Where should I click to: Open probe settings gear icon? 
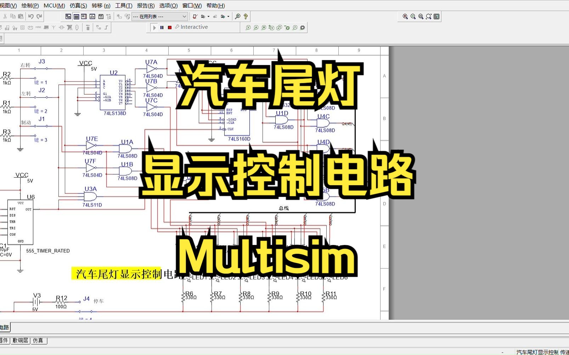point(303,28)
